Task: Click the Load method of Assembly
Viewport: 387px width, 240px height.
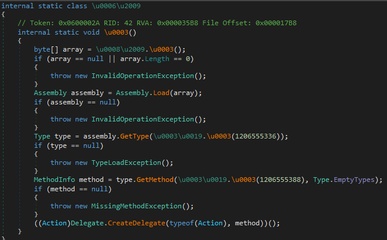Action: click(161, 93)
